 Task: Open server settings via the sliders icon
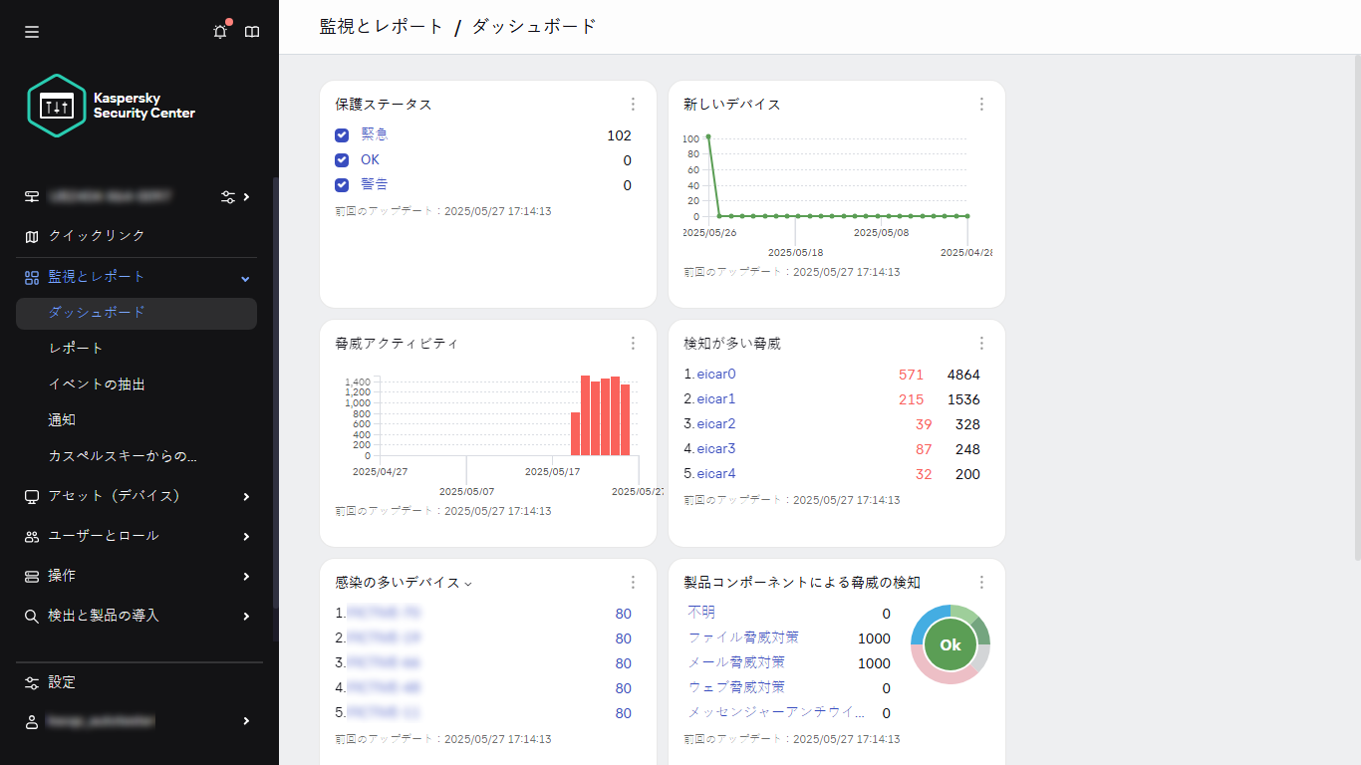pyautogui.click(x=228, y=197)
